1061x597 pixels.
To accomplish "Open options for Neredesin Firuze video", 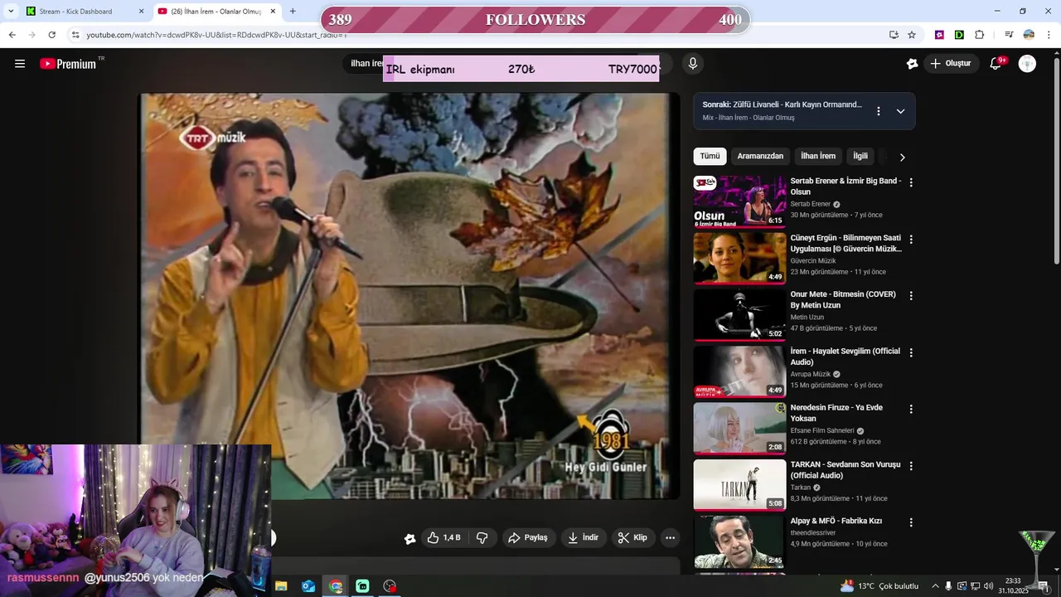I will [911, 409].
